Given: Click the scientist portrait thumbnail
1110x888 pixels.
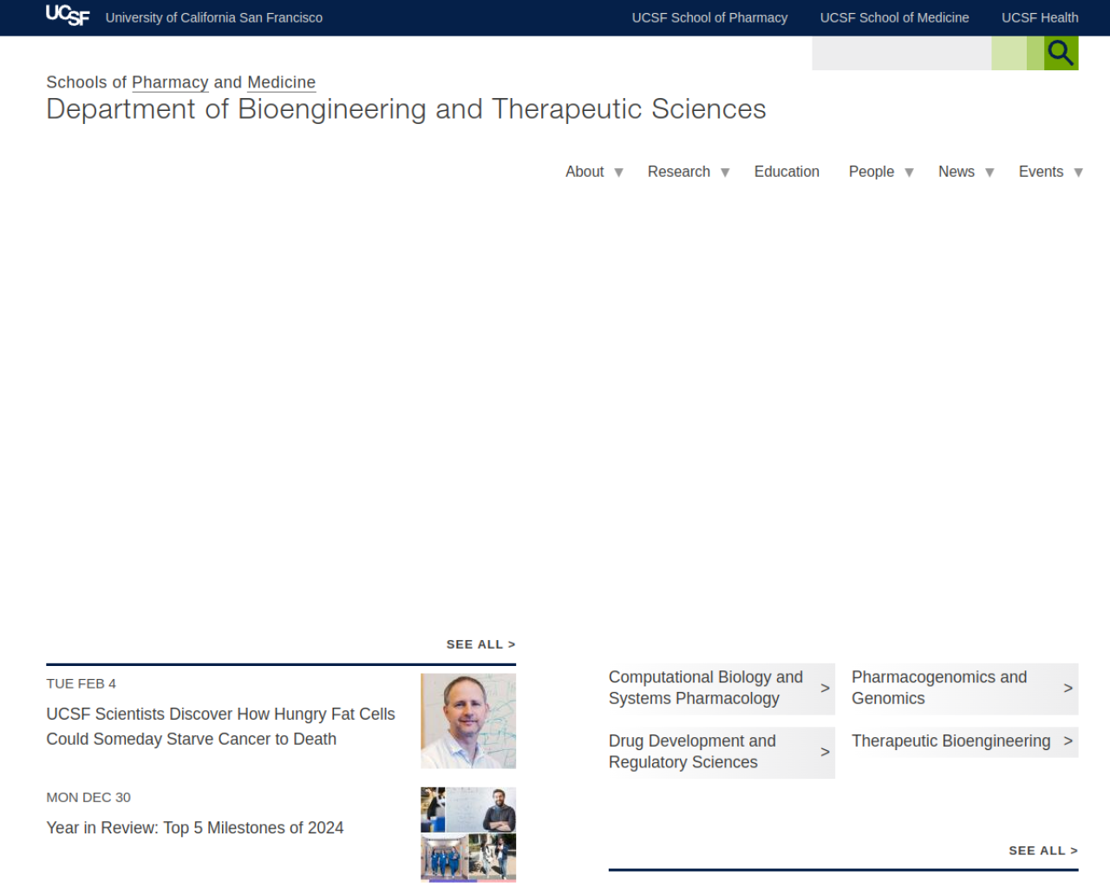Looking at the screenshot, I should point(468,721).
